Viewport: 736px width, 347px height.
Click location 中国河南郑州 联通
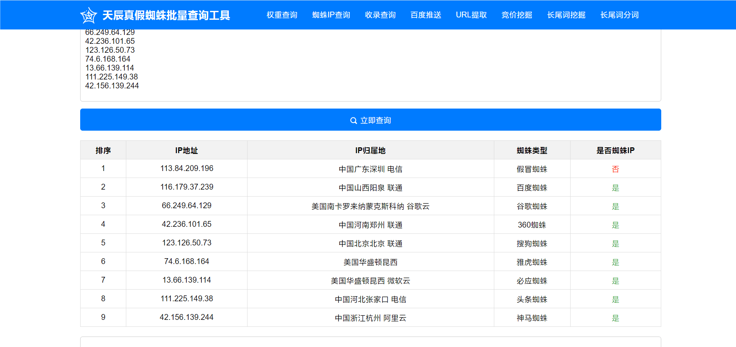click(x=371, y=225)
